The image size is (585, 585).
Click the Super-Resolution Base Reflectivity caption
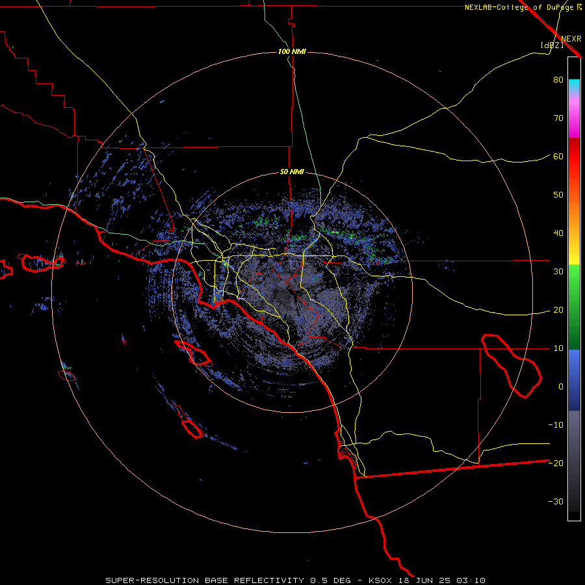pyautogui.click(x=295, y=580)
